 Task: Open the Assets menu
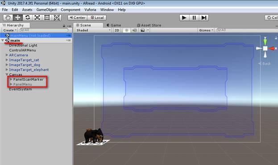(x=27, y=10)
